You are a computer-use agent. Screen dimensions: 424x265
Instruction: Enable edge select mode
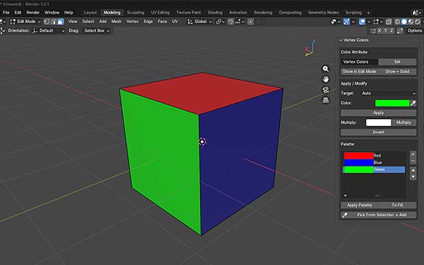[x=54, y=22]
